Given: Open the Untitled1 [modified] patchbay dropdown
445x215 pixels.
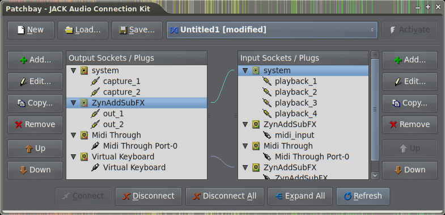Looking at the screenshot, I should (272, 30).
